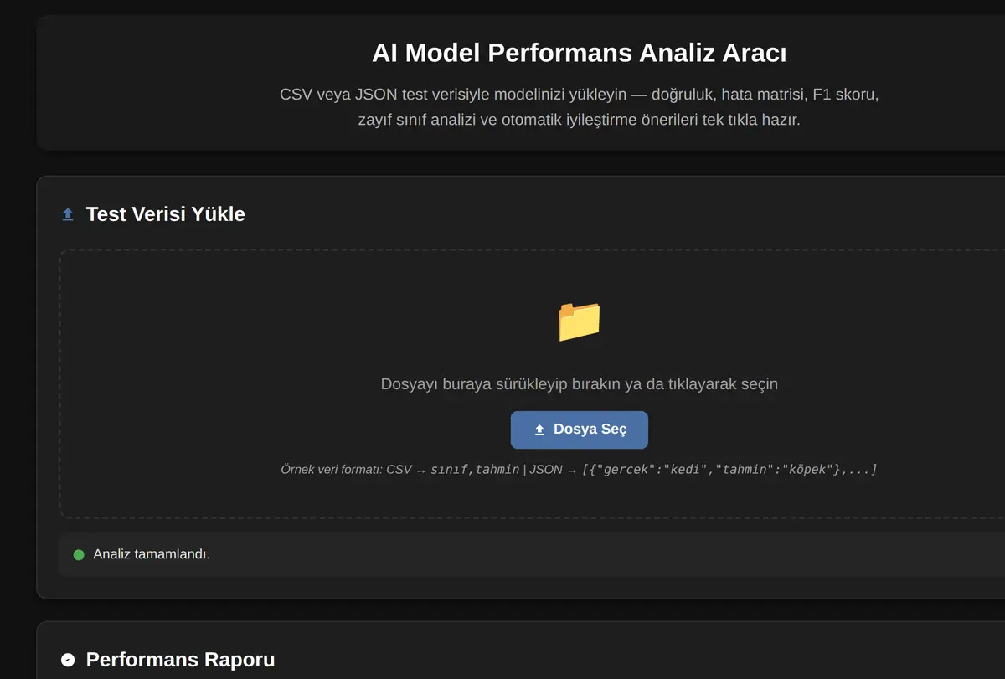1005x679 pixels.
Task: Click the 'Örnek veri formatı' hint line
Action: pos(579,470)
